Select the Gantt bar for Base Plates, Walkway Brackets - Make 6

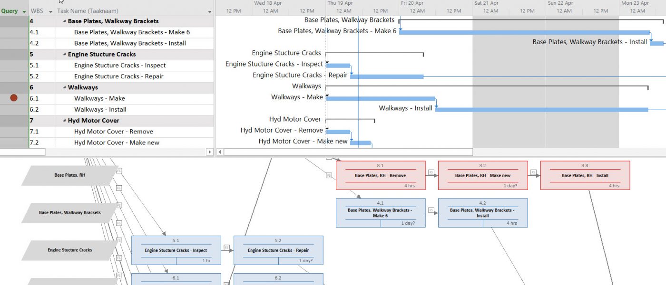523,31
